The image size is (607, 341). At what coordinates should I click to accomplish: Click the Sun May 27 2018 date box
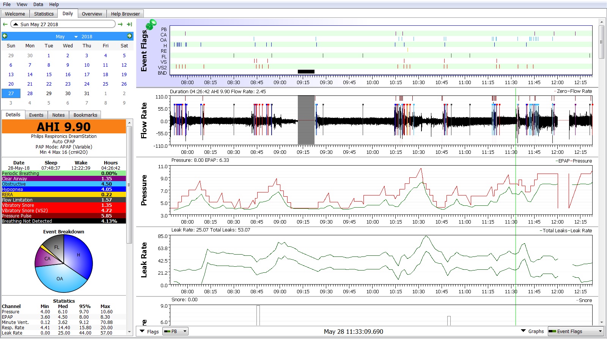click(x=63, y=24)
